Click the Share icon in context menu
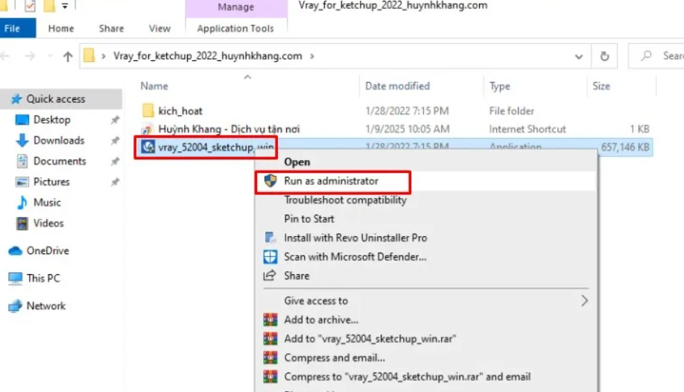The width and height of the screenshot is (684, 392). (x=270, y=276)
